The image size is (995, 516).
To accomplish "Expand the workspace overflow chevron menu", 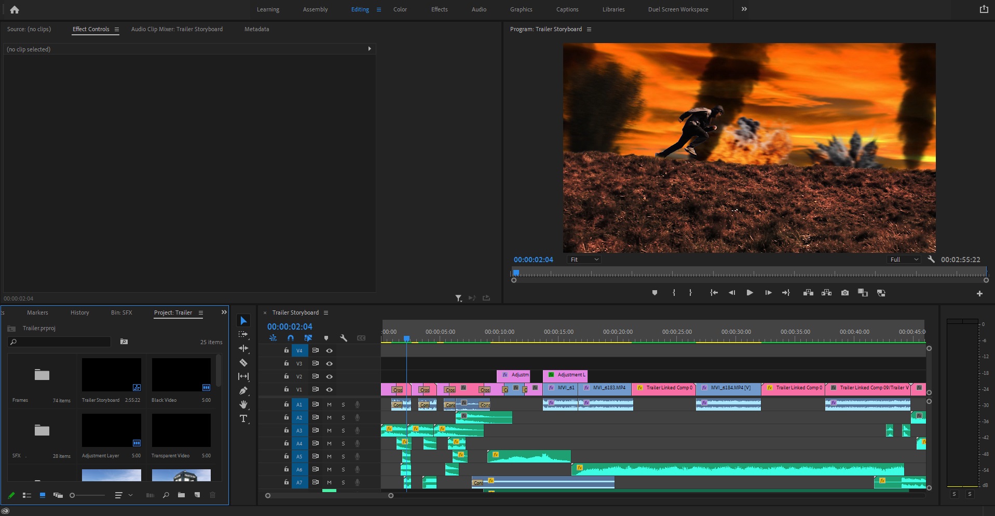I will pos(744,9).
